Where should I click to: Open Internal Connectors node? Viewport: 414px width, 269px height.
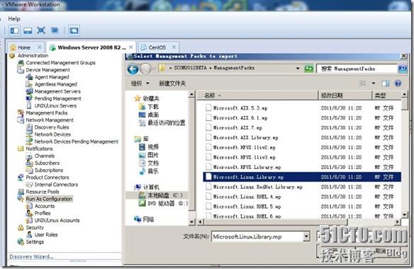tap(56, 185)
